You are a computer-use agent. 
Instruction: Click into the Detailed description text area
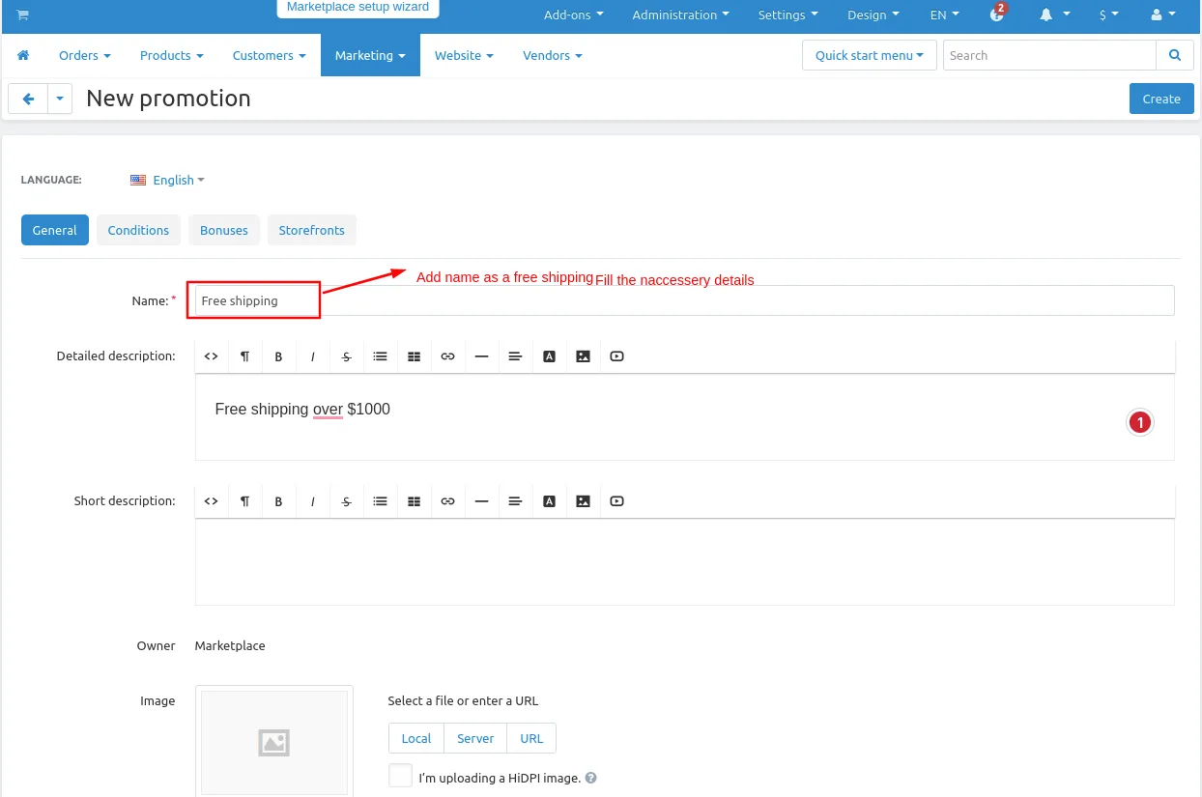click(x=685, y=417)
